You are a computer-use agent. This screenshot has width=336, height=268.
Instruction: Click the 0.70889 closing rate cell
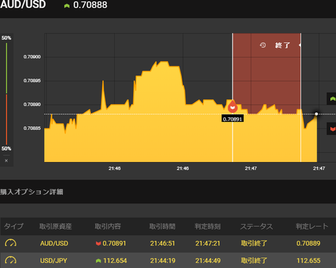coord(309,243)
